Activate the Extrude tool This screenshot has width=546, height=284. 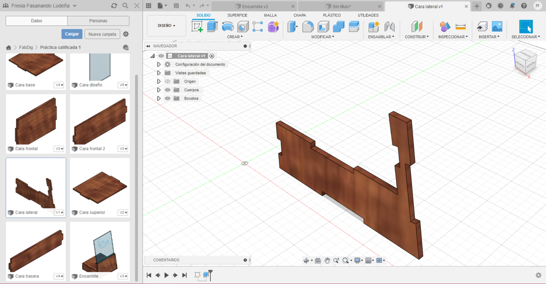(x=212, y=27)
